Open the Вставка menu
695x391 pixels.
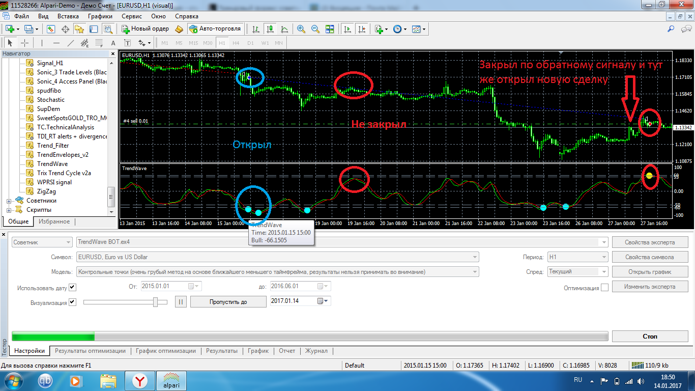[x=68, y=16]
